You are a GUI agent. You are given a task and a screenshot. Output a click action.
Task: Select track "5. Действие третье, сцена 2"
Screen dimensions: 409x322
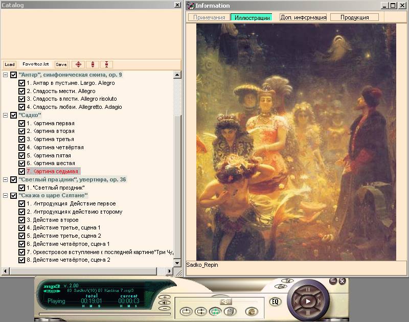pos(64,236)
